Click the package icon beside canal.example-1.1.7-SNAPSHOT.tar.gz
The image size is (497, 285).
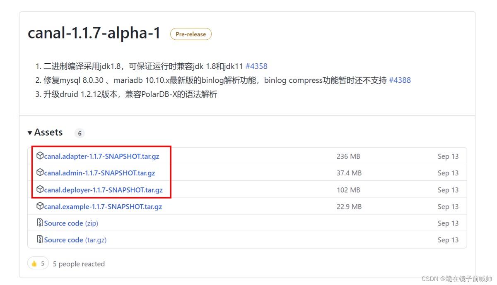coord(40,206)
